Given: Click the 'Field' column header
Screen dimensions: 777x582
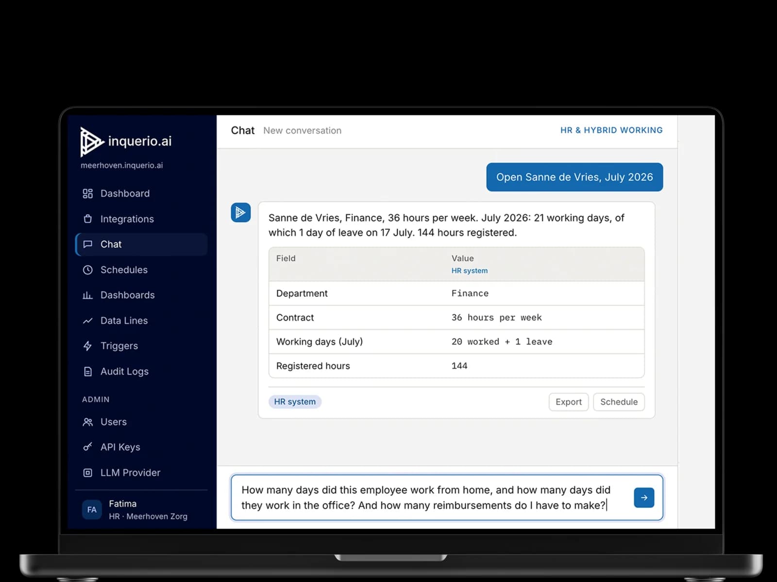Looking at the screenshot, I should click(x=286, y=259).
